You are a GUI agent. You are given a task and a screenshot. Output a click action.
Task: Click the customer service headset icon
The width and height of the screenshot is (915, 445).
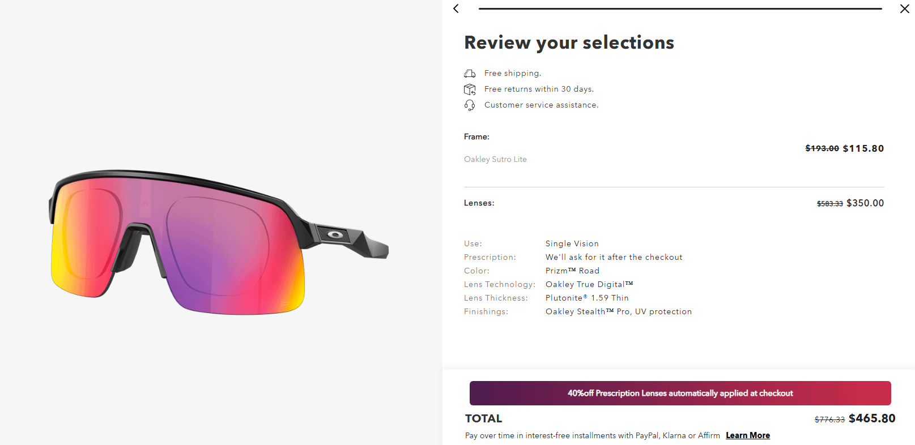470,105
